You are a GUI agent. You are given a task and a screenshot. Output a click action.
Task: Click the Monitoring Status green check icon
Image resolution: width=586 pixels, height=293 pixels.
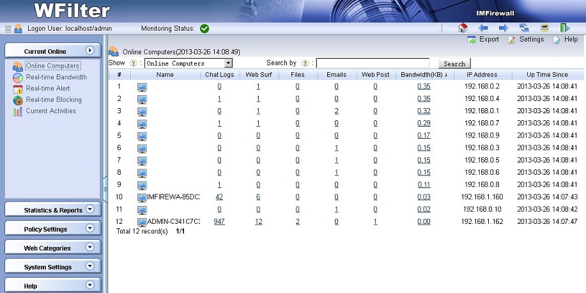click(x=204, y=28)
